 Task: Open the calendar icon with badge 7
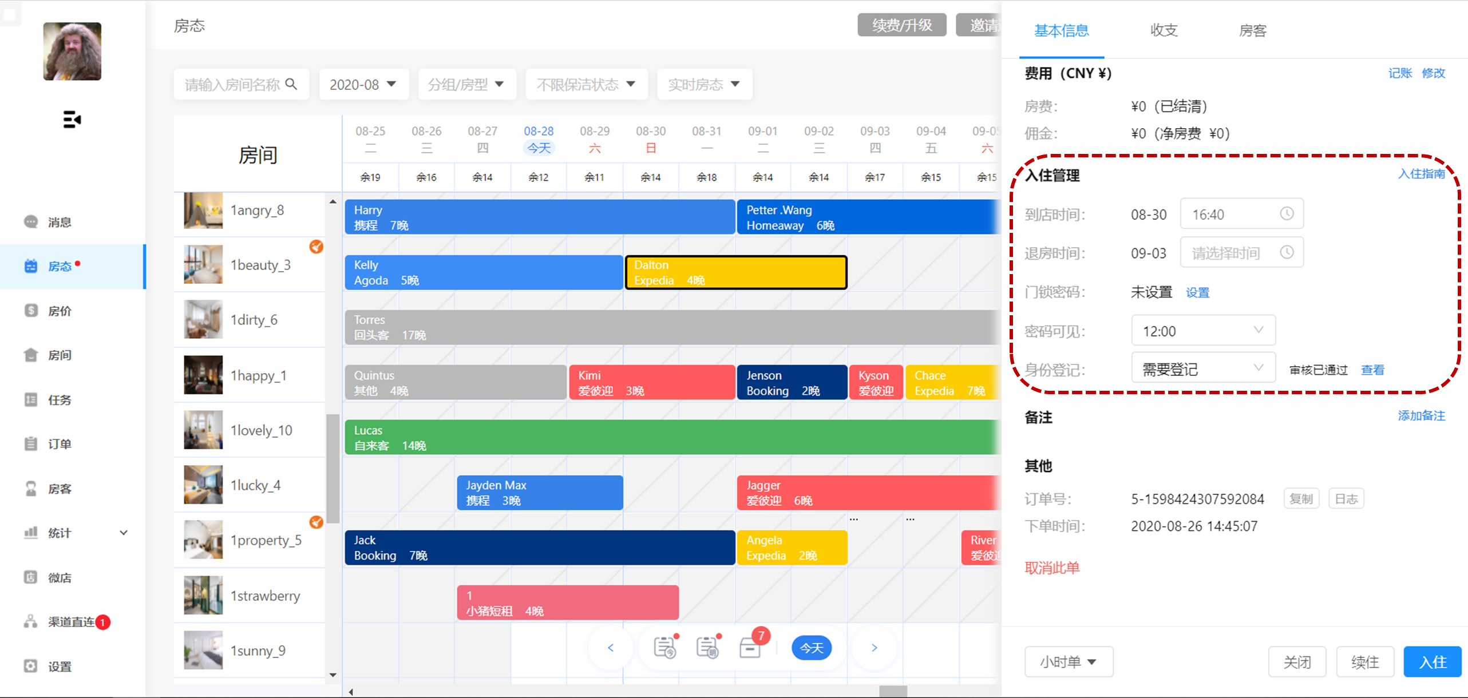(x=751, y=647)
